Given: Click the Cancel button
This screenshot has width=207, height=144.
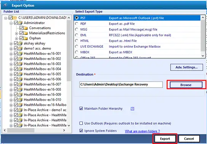Looking at the screenshot, I should click(x=189, y=139).
